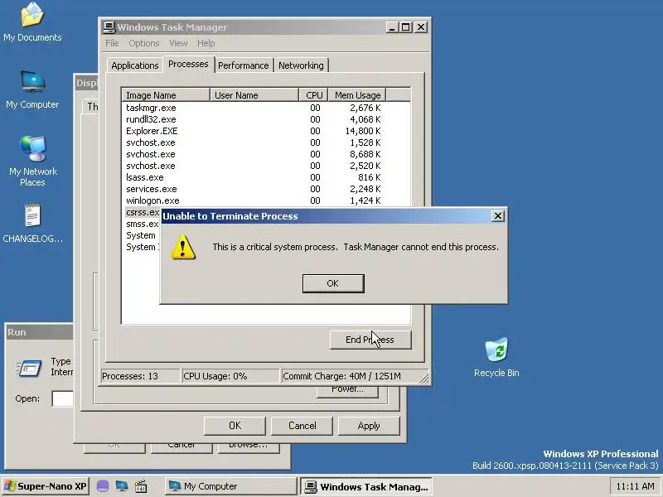The width and height of the screenshot is (663, 497).
Task: Maximize the Windows Task Manager window
Action: (405, 27)
